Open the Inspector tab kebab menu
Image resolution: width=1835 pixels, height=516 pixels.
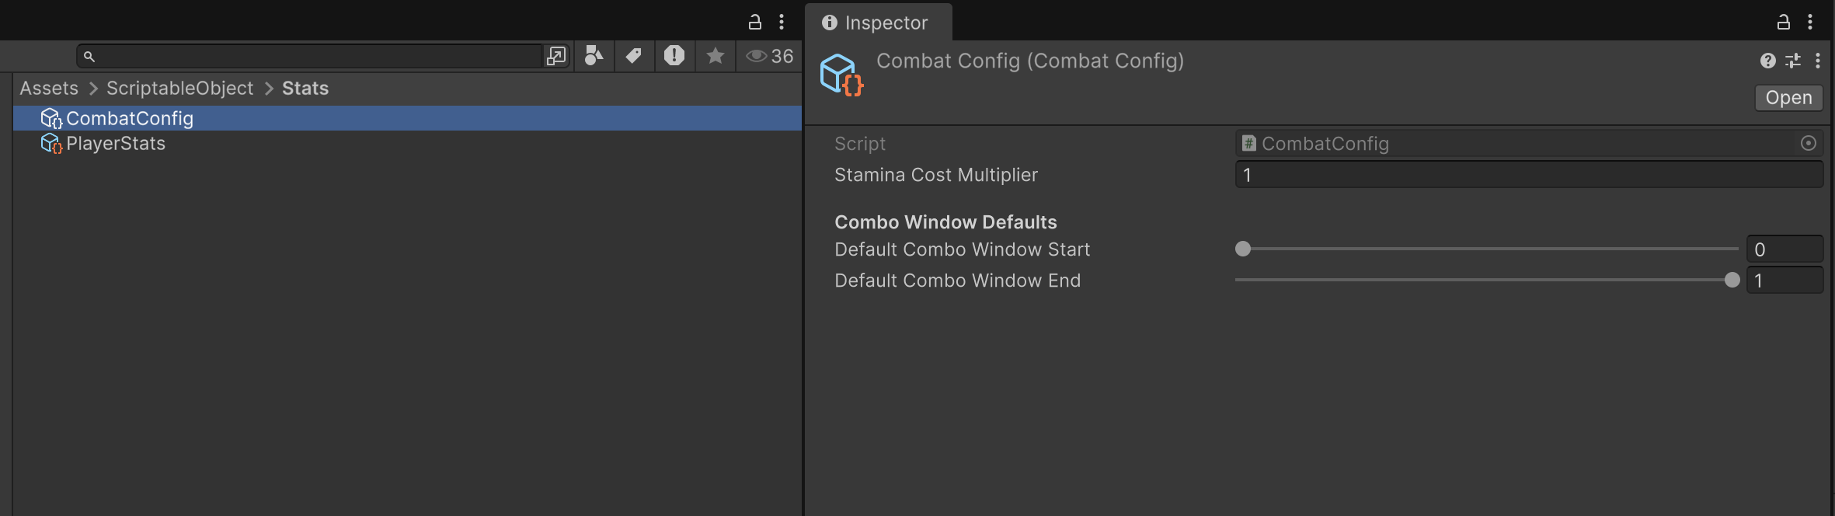1810,23
